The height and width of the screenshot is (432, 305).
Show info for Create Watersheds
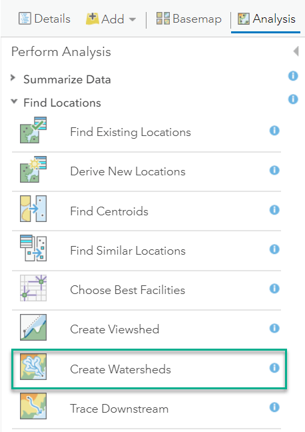[274, 367]
